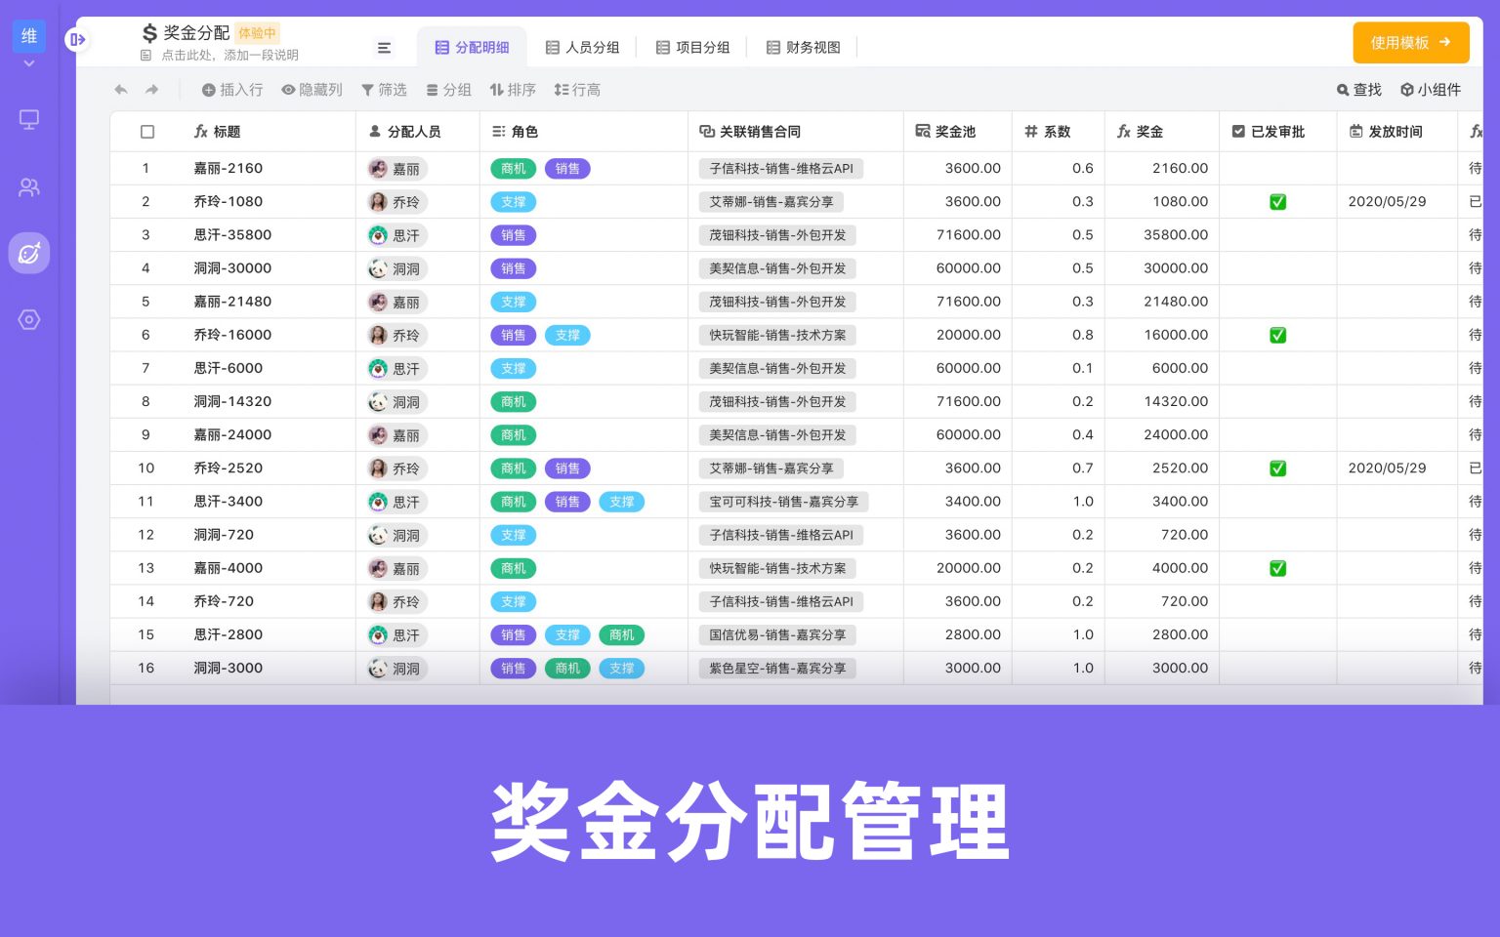The height and width of the screenshot is (937, 1500).
Task: 点击标题旁的视图菜单图标
Action: pyautogui.click(x=384, y=47)
